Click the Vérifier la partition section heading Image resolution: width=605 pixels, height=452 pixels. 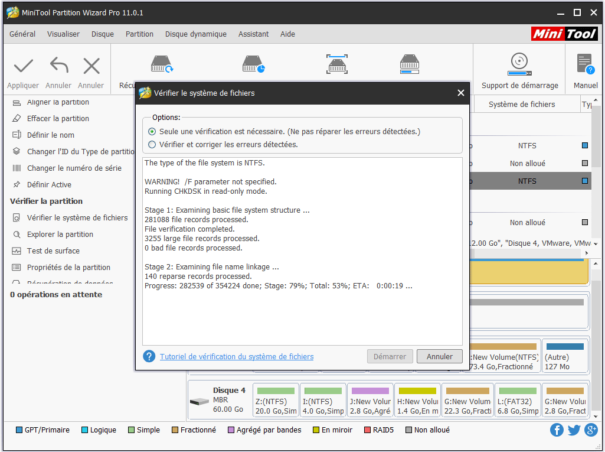pos(46,201)
